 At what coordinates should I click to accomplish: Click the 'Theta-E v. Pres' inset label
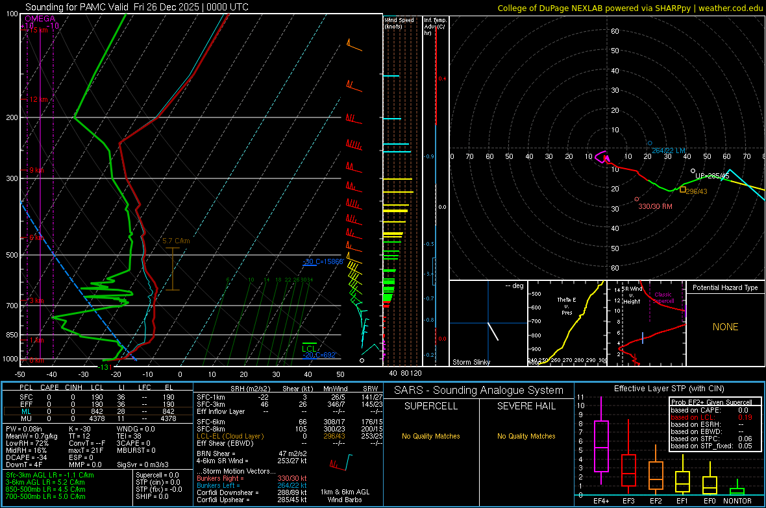(567, 306)
